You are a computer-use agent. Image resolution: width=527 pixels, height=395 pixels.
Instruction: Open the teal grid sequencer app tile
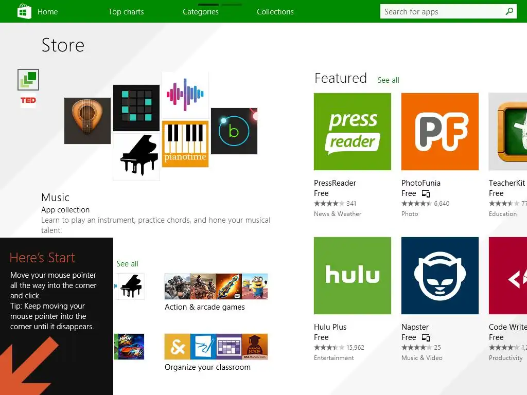(136, 108)
